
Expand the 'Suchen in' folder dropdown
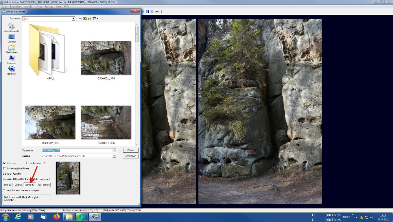[73, 18]
